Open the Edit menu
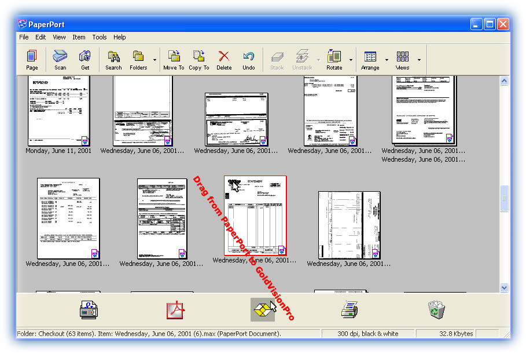Image resolution: width=526 pixels, height=354 pixels. pyautogui.click(x=41, y=37)
